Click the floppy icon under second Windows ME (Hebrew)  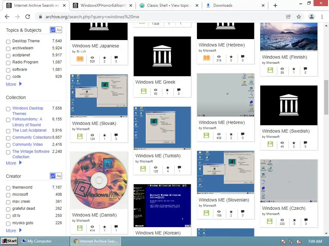point(207,135)
